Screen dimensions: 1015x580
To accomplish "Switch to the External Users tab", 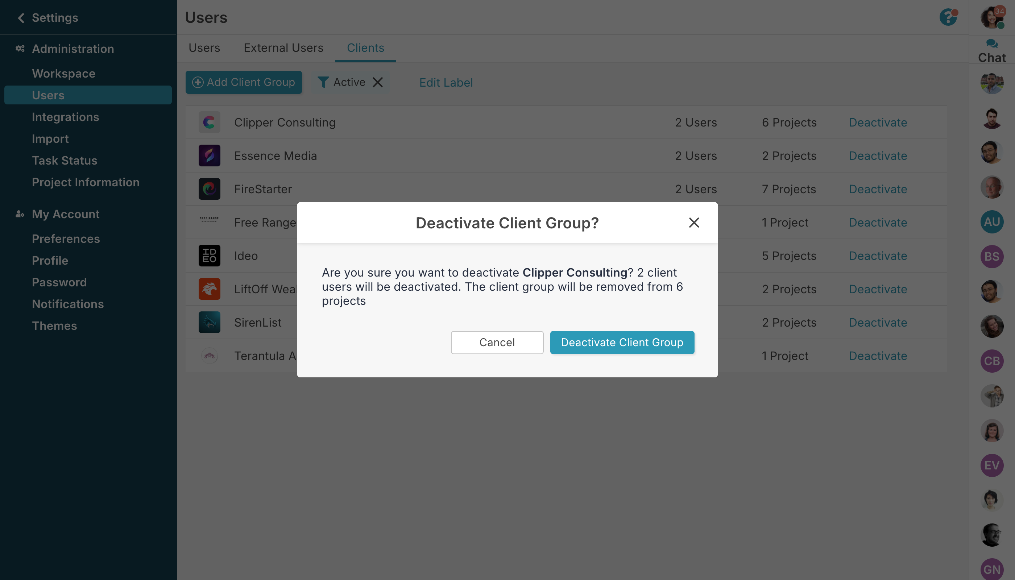I will [283, 48].
